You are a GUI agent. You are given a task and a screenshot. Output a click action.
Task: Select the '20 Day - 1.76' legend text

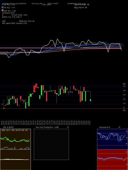tap(9, 5)
